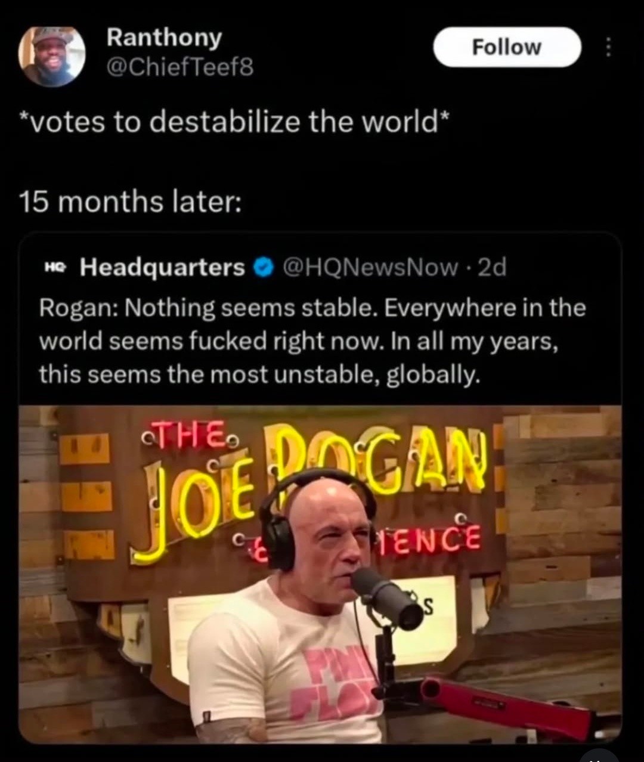This screenshot has height=762, width=644.
Task: Click the microphone in the video image
Action: pos(387,599)
